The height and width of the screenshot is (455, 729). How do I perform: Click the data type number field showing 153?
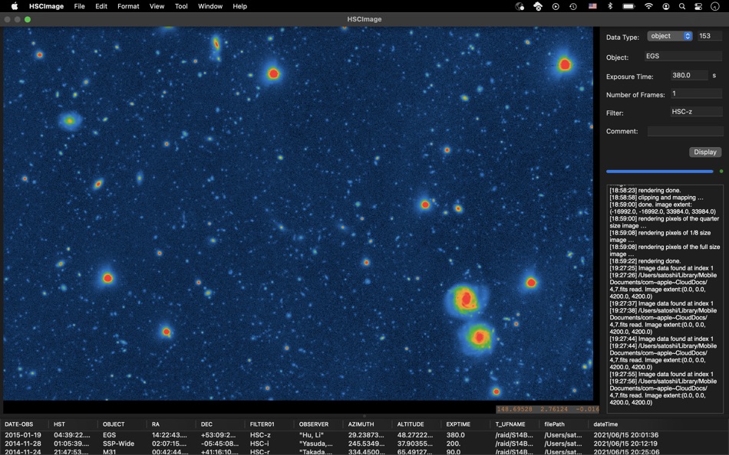tap(710, 36)
